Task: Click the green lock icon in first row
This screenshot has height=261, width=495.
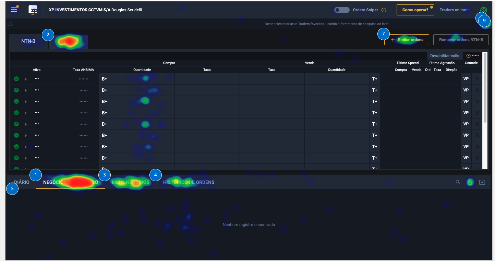Action: tap(16, 79)
